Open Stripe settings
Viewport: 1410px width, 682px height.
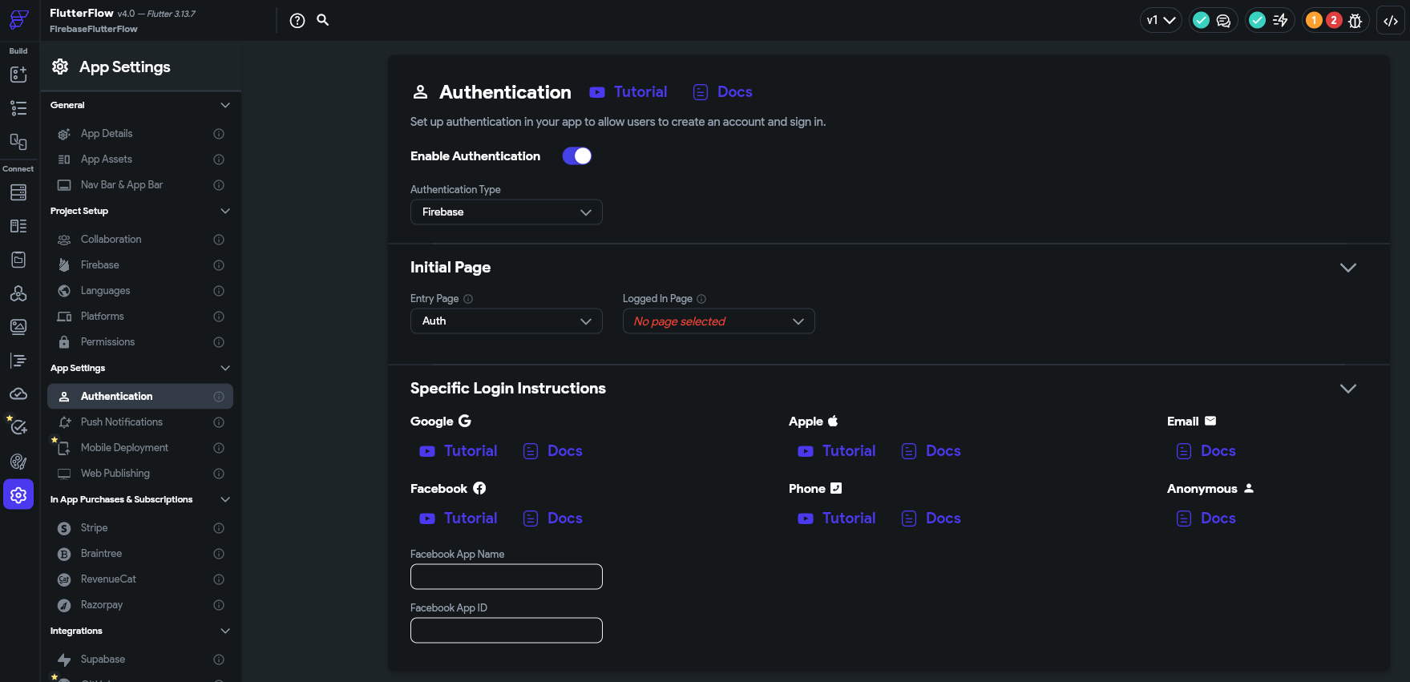point(140,528)
